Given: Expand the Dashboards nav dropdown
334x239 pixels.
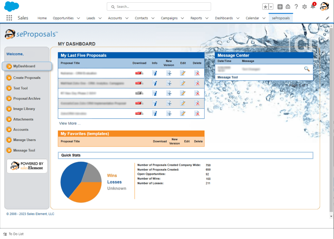Looking at the screenshot, I should click(238, 18).
